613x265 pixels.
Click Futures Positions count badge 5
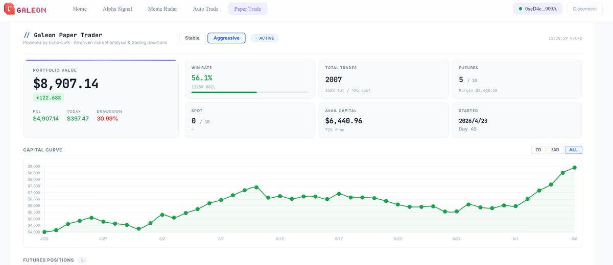click(82, 260)
